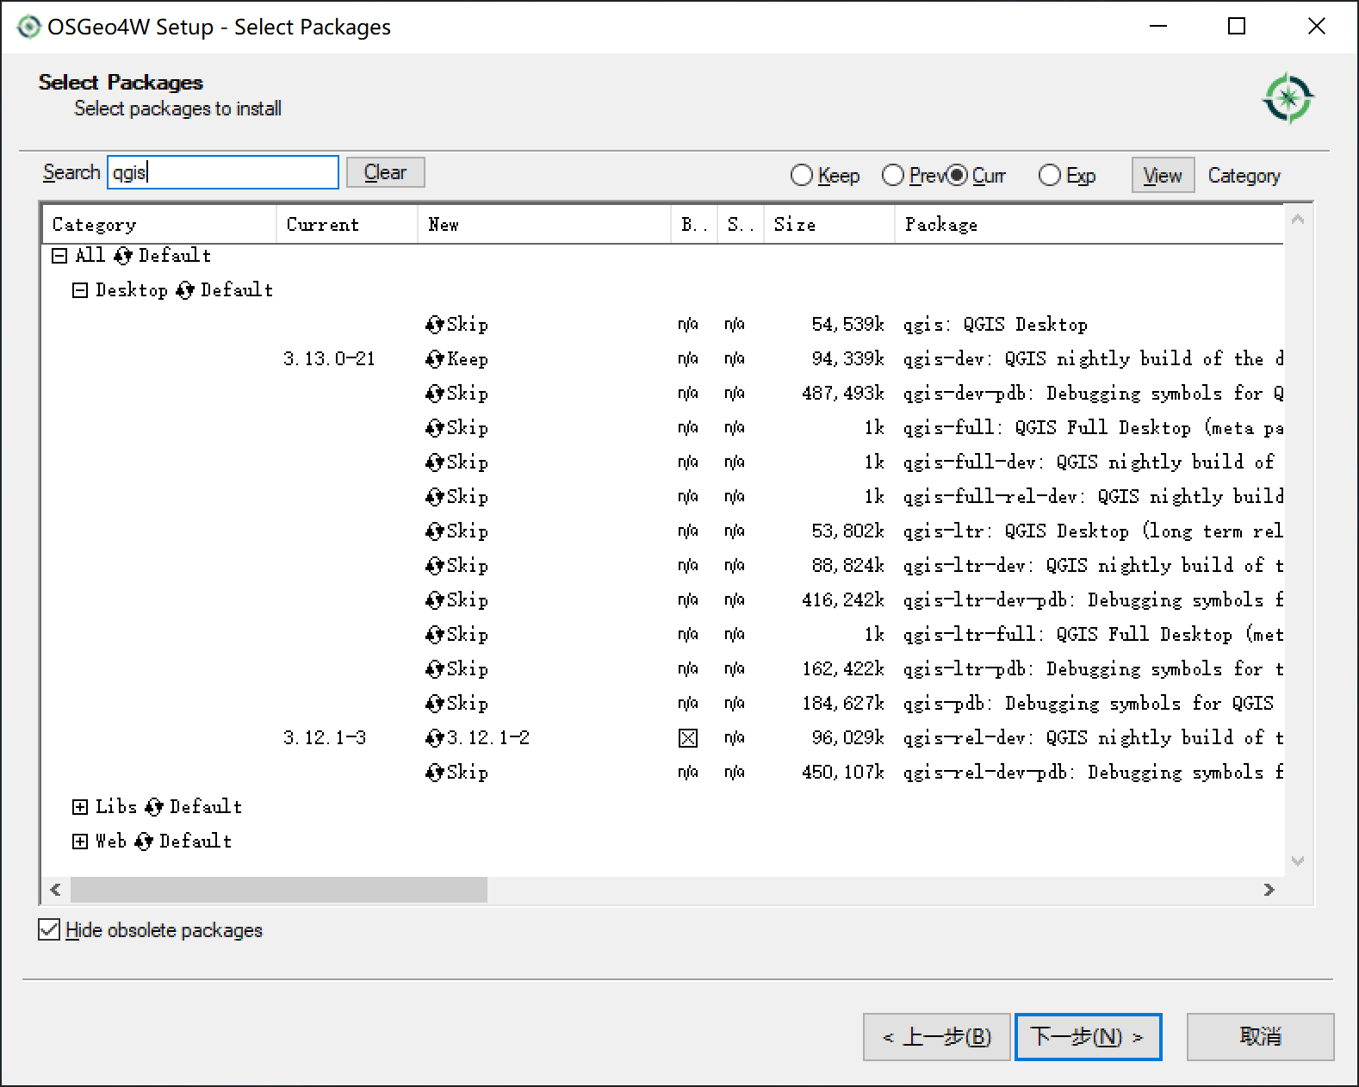Collapse the Desktop category tree node

(x=80, y=290)
